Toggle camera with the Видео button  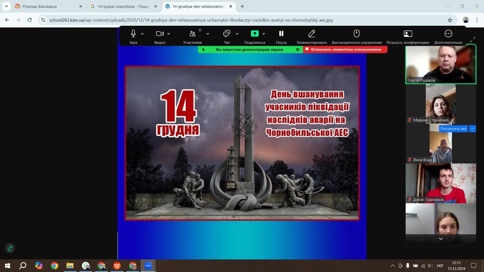[x=159, y=34]
